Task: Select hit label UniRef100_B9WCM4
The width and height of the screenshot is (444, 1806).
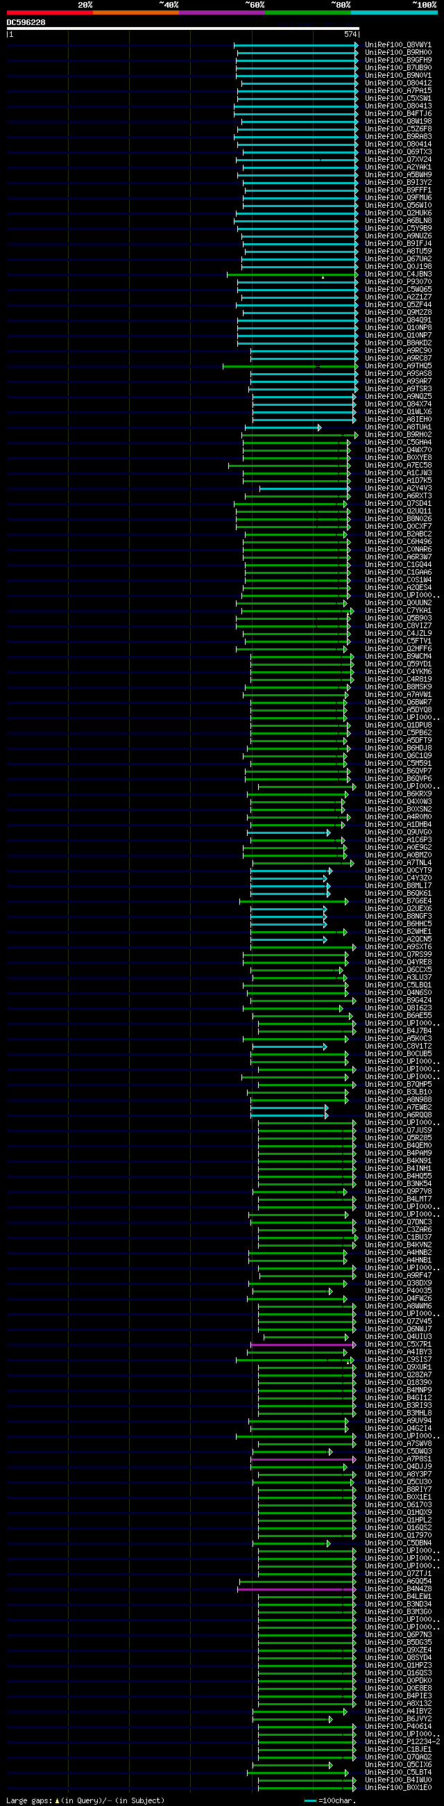Action: (398, 657)
